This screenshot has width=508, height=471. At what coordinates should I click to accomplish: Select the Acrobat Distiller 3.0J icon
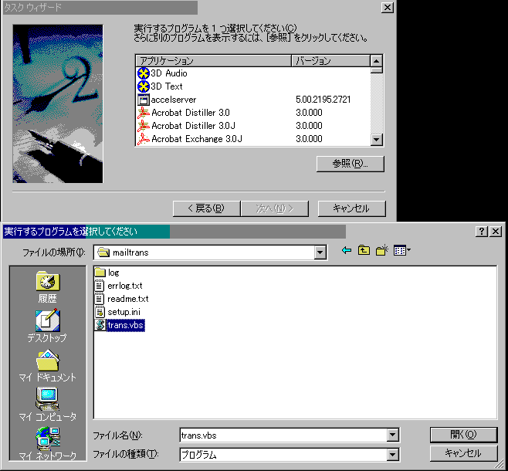click(143, 126)
